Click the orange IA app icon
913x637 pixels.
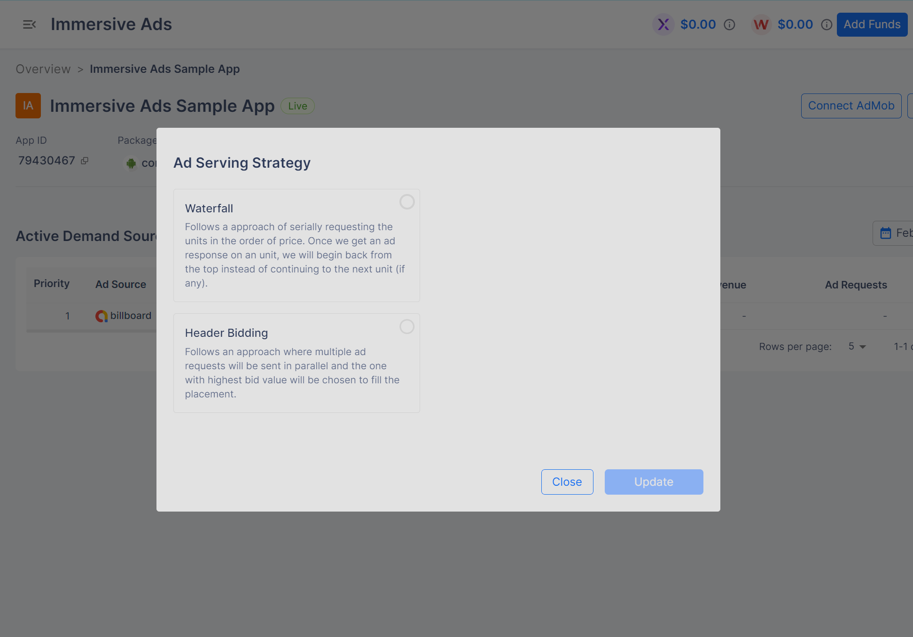(x=28, y=106)
